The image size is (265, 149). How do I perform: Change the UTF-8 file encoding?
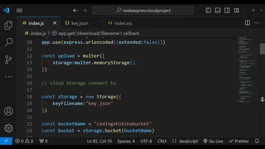coord(146,141)
